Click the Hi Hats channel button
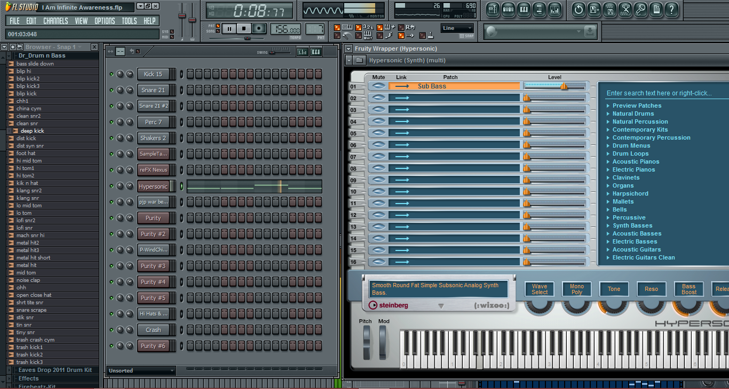 coord(153,314)
